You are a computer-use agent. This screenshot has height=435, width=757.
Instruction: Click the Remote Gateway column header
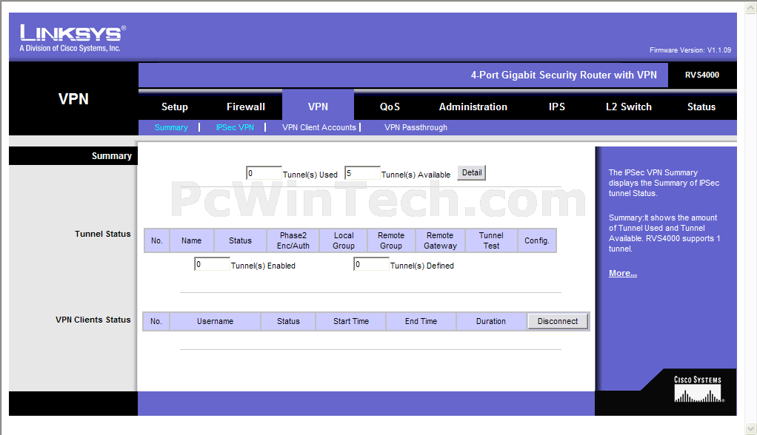(x=440, y=240)
